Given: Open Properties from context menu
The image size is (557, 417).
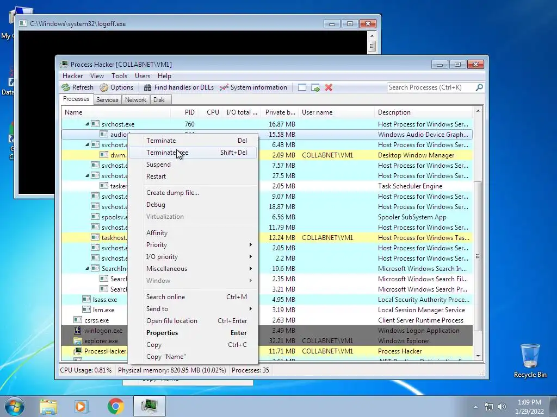Looking at the screenshot, I should (193, 333).
